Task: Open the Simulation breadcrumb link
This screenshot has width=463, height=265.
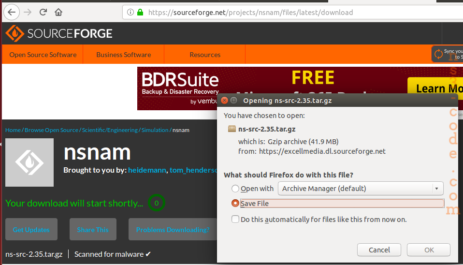Action: [155, 130]
